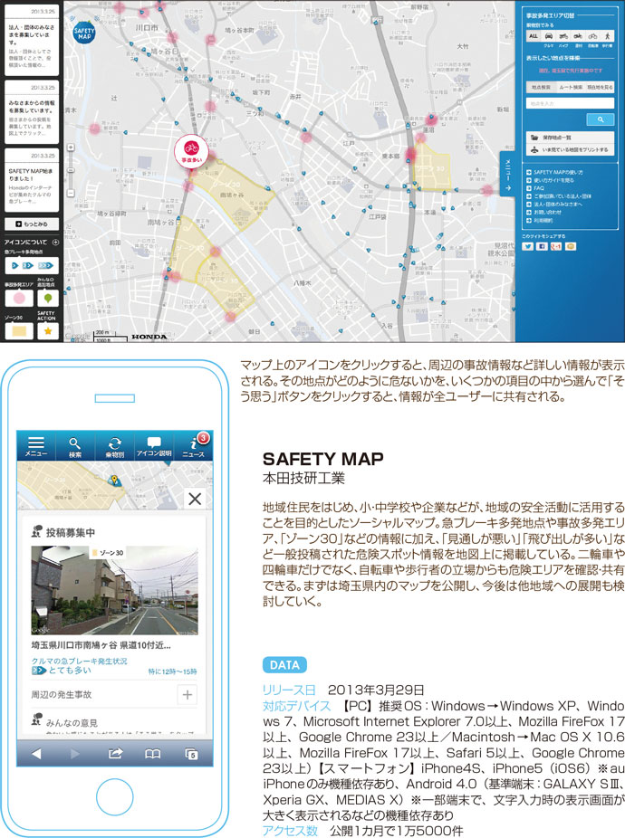Screen dimensions: 625x838
Task: Filter accident areas by pedestrian icon
Action: coord(608,36)
